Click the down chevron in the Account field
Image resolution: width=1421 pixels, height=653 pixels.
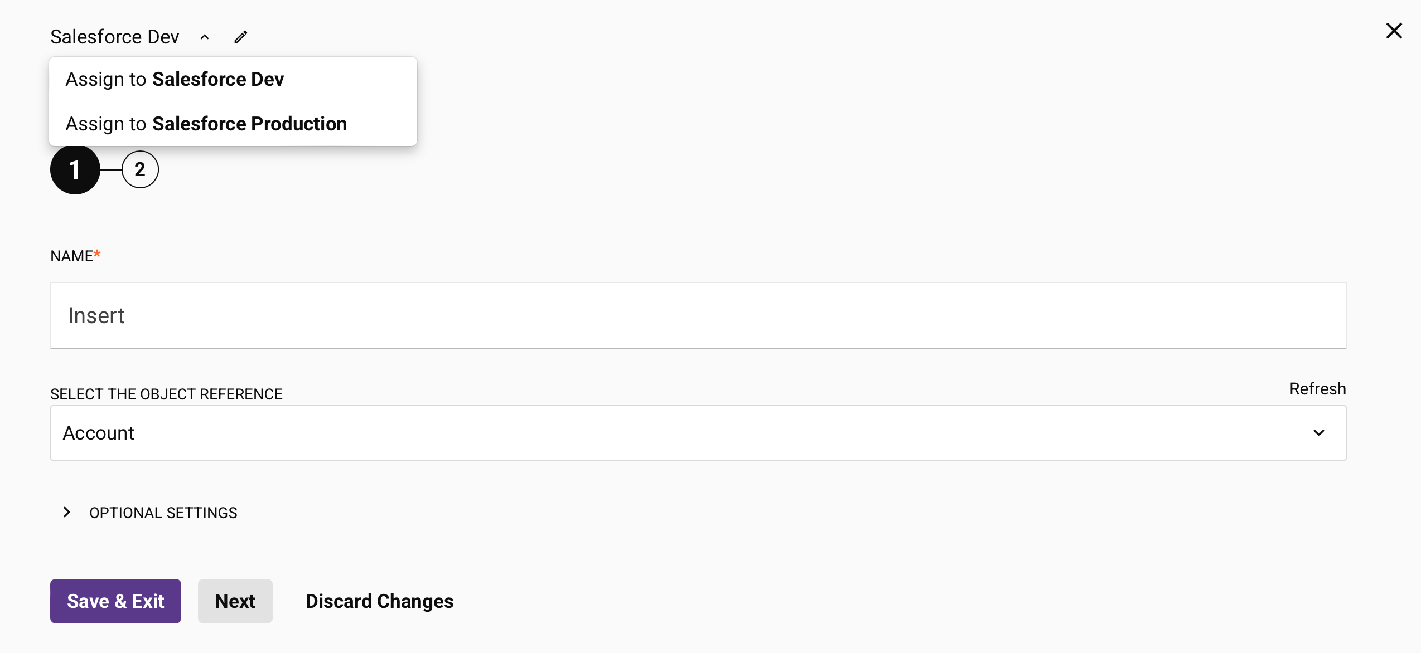(x=1318, y=433)
